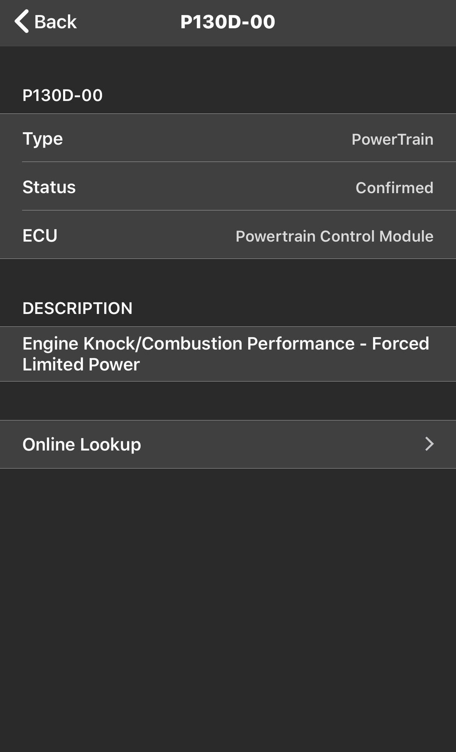Tap the P130D-00 navigation bar title
Image resolution: width=456 pixels, height=752 pixels.
[227, 22]
